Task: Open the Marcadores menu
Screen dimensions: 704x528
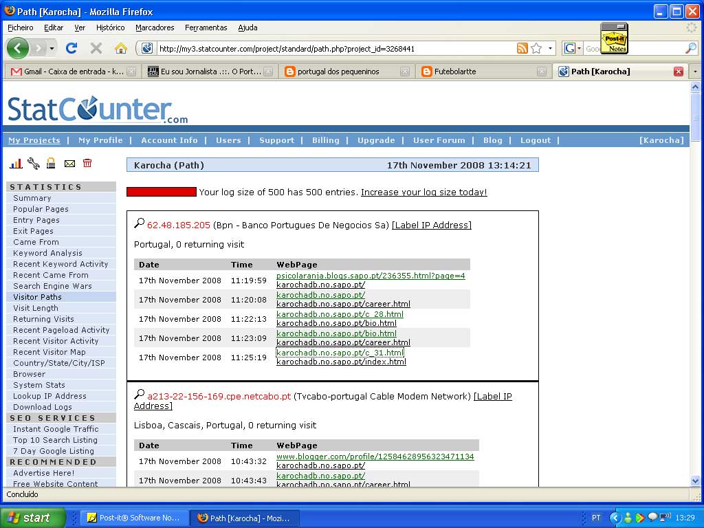Action: click(x=155, y=27)
